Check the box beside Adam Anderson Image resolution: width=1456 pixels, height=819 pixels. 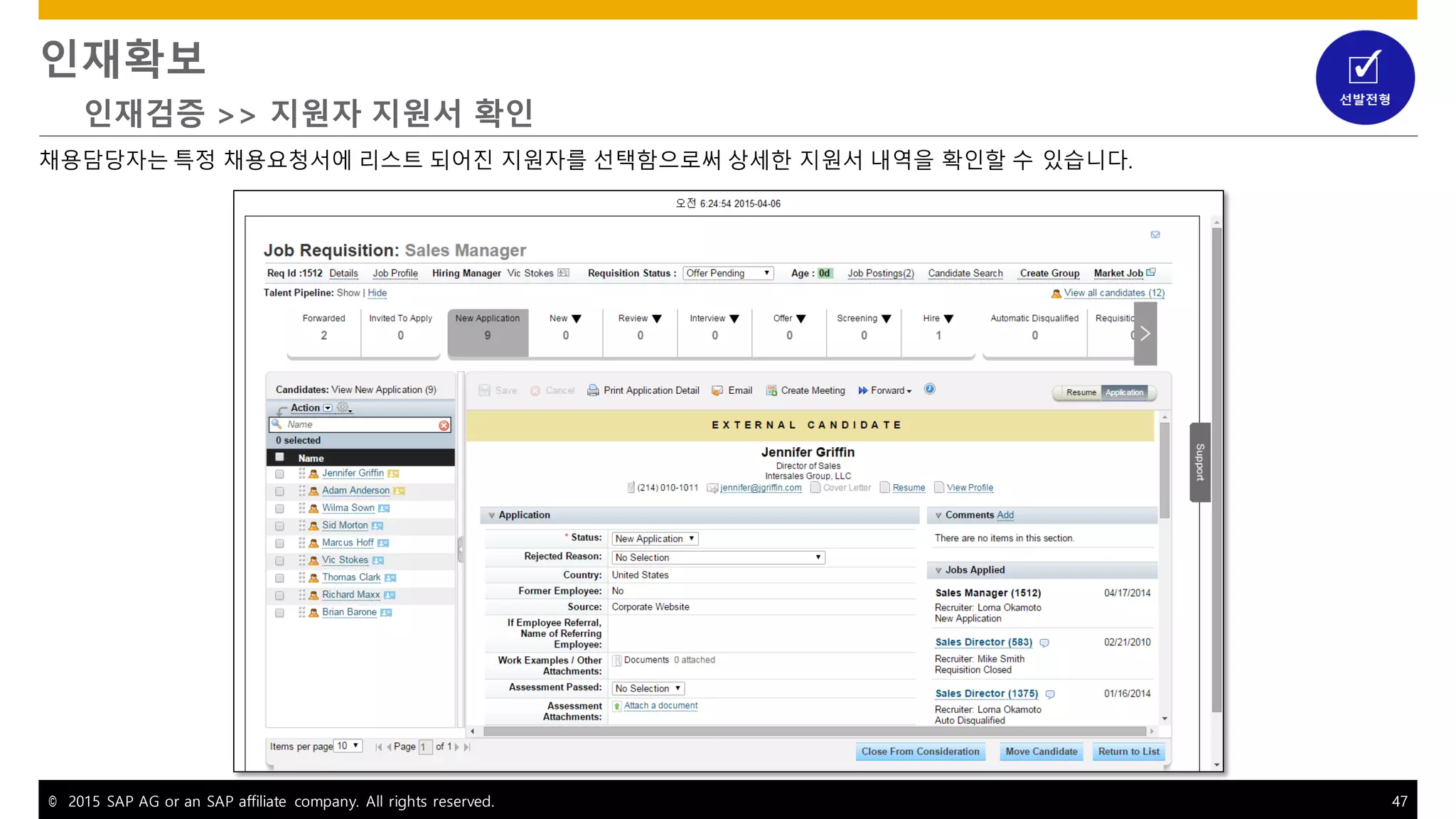[x=279, y=491]
